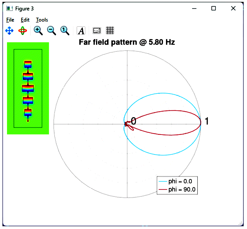Open the Tools menu
Image resolution: width=247 pixels, height=229 pixels.
tap(42, 20)
